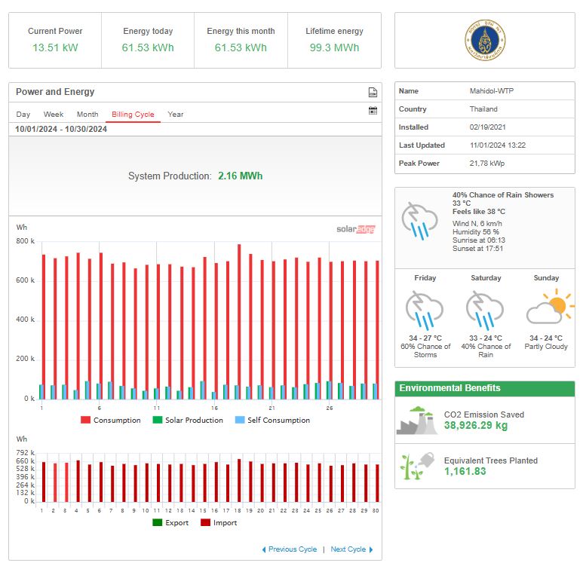Open the calendar date picker icon
This screenshot has height=569, width=586.
click(x=373, y=111)
